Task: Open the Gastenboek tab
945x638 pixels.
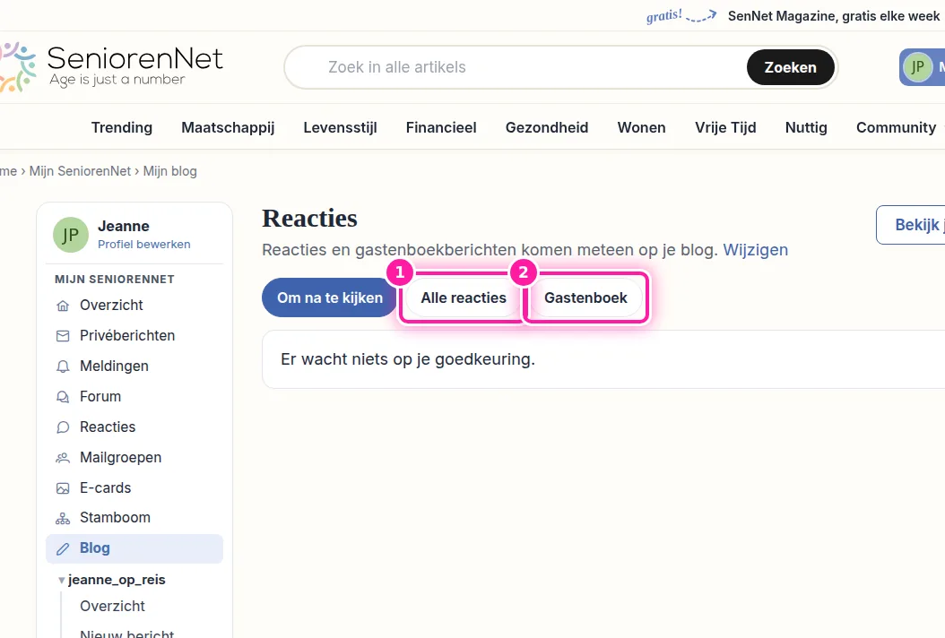Action: point(585,297)
